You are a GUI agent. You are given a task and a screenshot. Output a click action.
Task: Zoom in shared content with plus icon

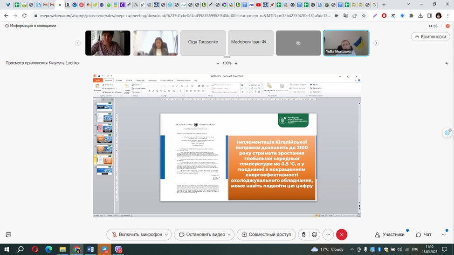click(236, 63)
